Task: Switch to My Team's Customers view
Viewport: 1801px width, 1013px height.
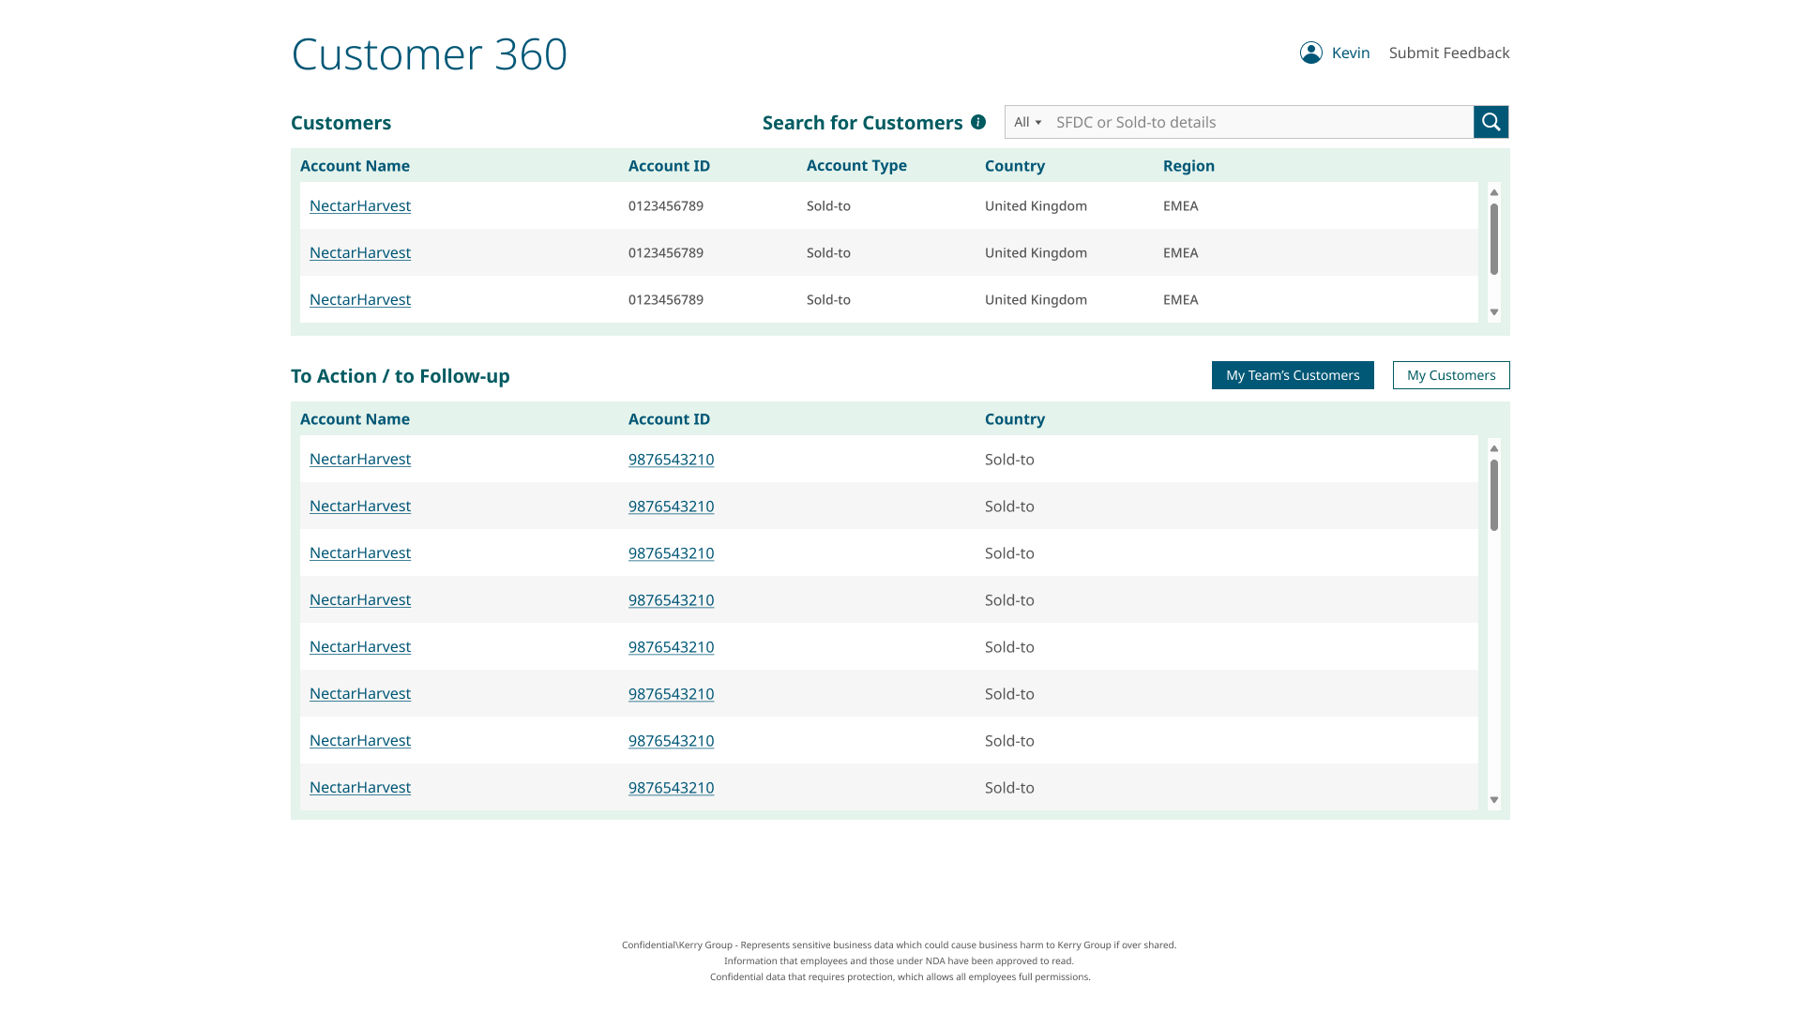Action: coord(1292,375)
